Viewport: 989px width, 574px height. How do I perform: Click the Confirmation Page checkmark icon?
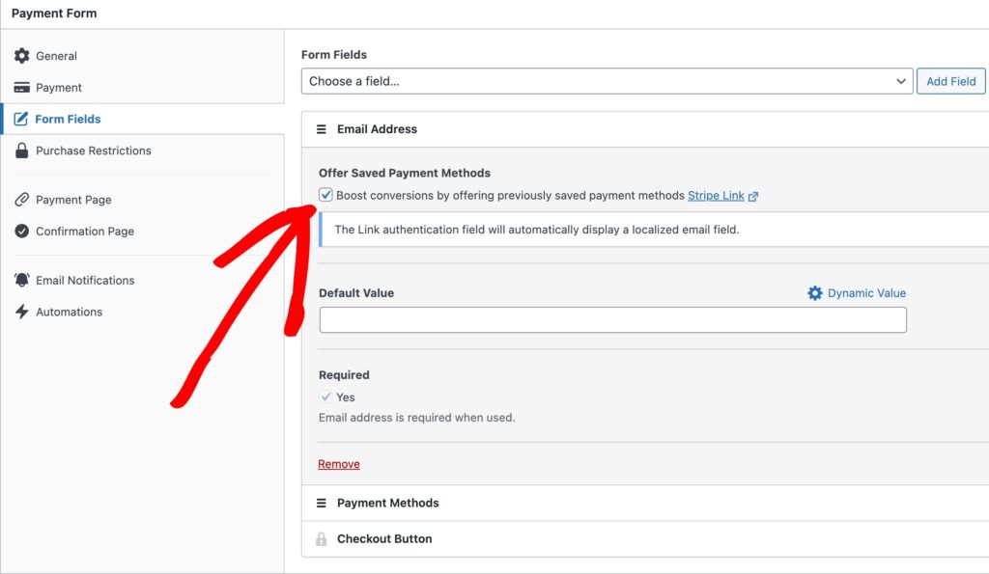tap(21, 232)
